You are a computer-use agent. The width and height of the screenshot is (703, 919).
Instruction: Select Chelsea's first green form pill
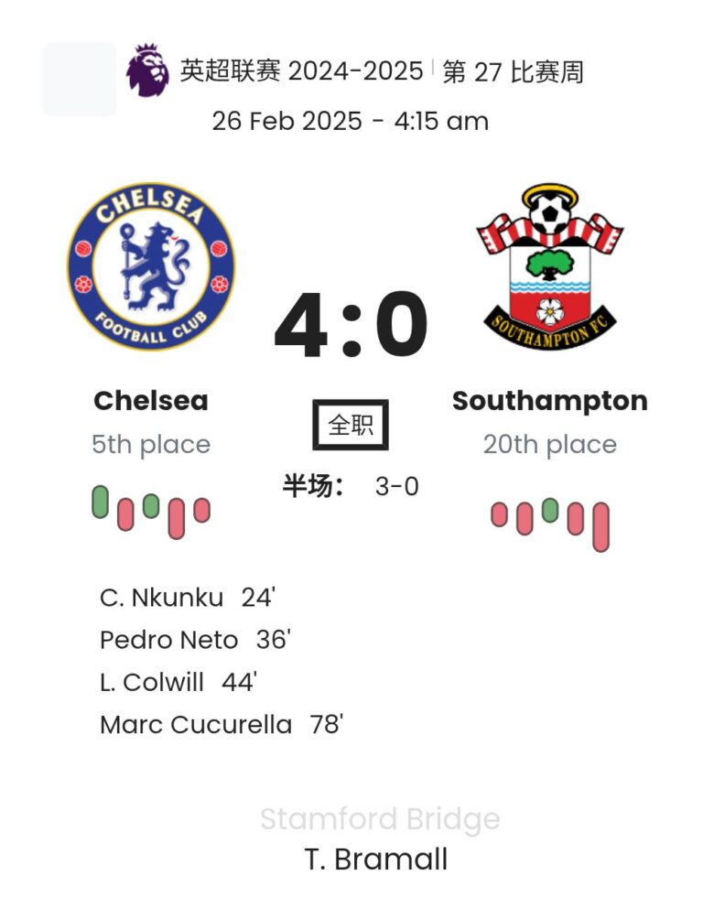pyautogui.click(x=101, y=502)
